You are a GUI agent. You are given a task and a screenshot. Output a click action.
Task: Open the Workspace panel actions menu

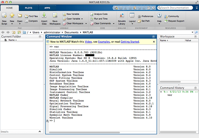[195, 37]
